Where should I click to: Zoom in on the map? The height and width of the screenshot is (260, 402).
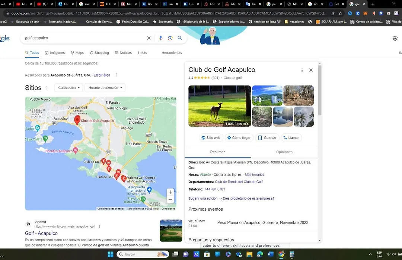pyautogui.click(x=170, y=192)
